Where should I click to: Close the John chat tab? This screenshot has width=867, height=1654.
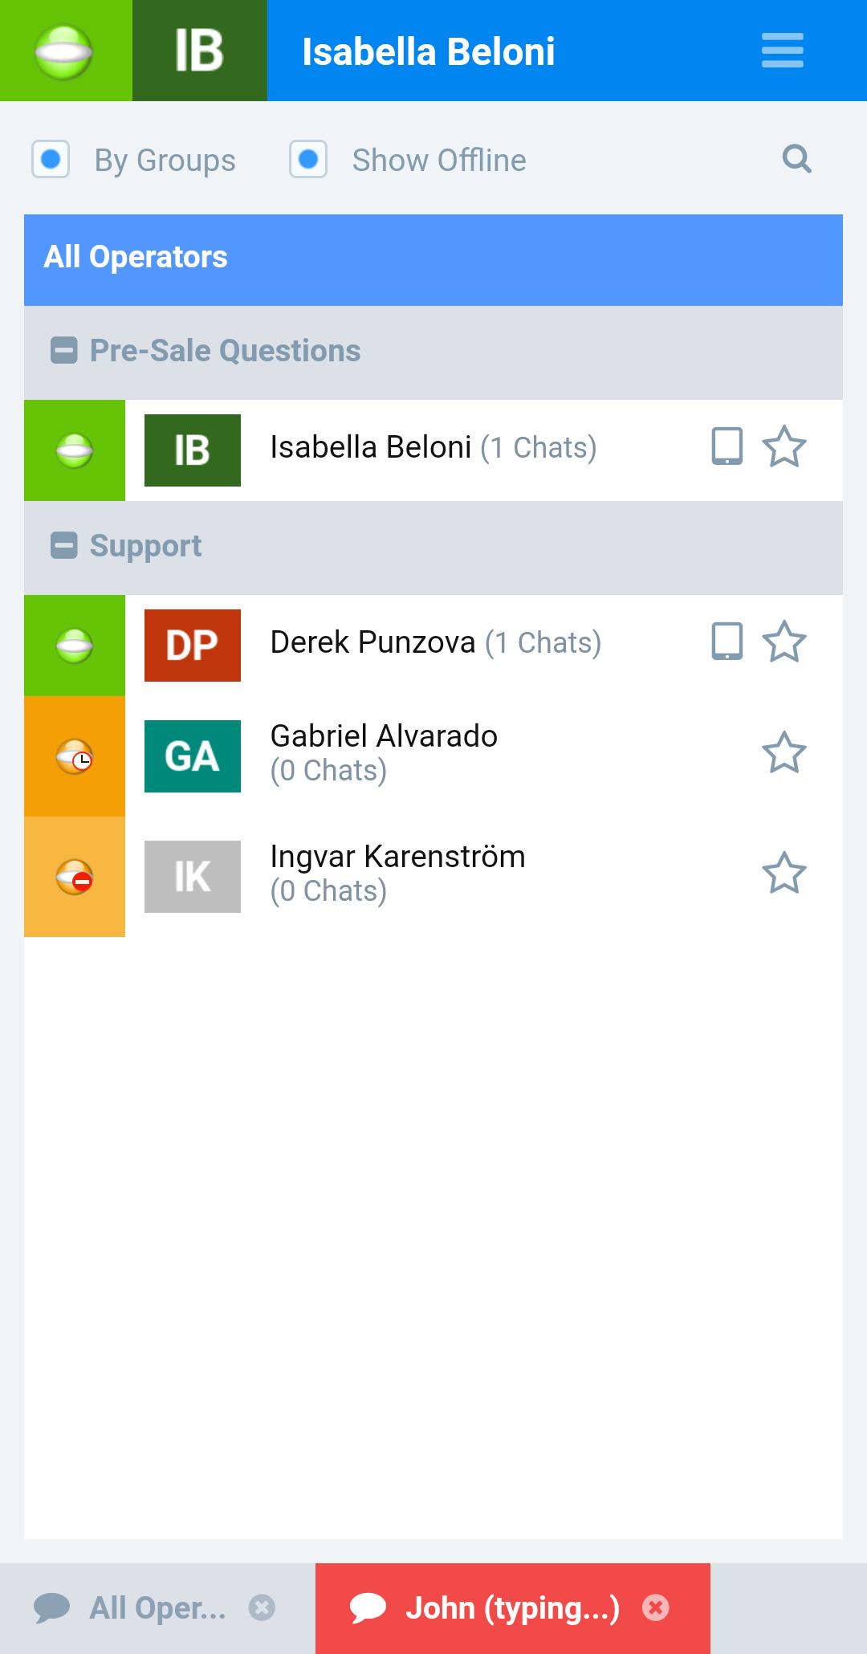[x=655, y=1608]
